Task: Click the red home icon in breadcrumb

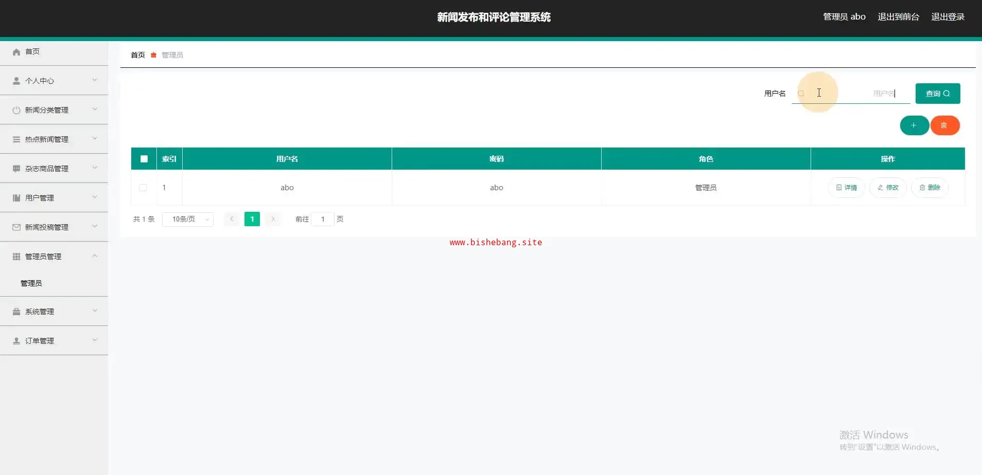Action: pos(153,55)
